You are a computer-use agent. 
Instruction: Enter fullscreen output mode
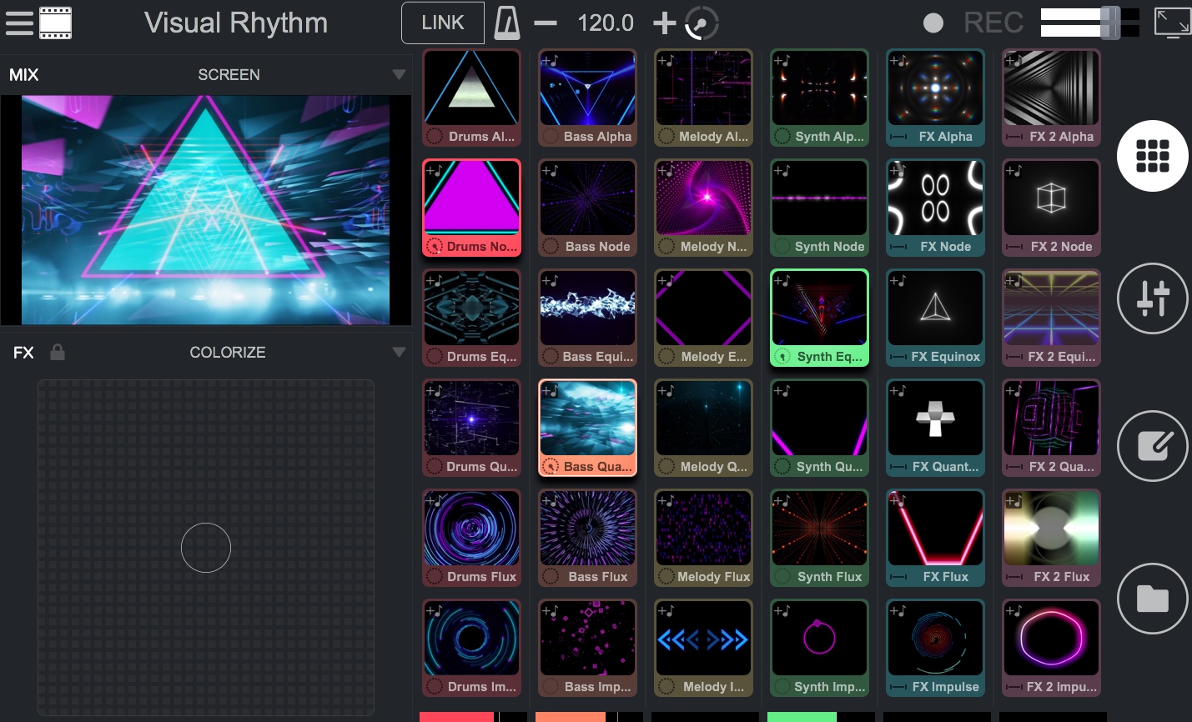tap(1172, 23)
